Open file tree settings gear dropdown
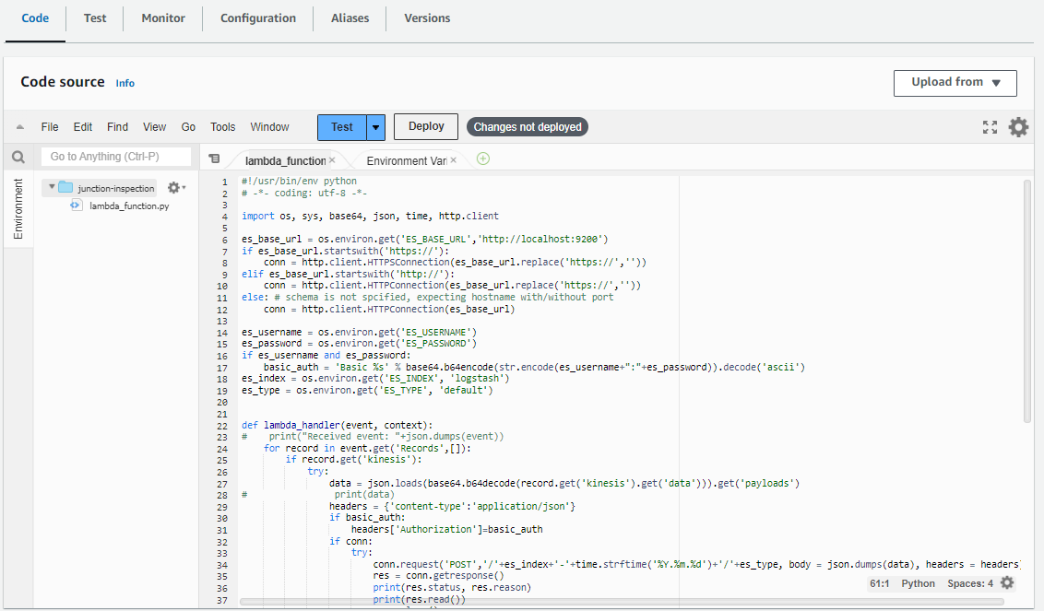1044x611 pixels. pos(175,187)
